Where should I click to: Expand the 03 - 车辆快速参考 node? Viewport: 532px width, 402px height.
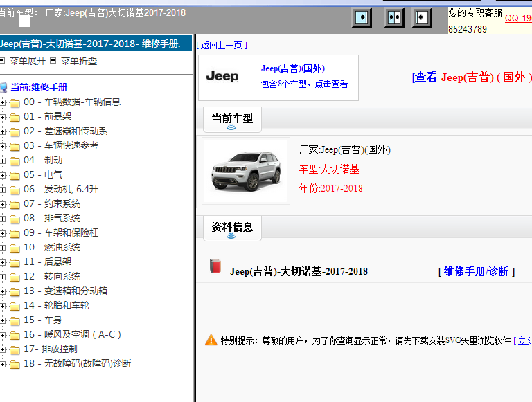coord(2,146)
